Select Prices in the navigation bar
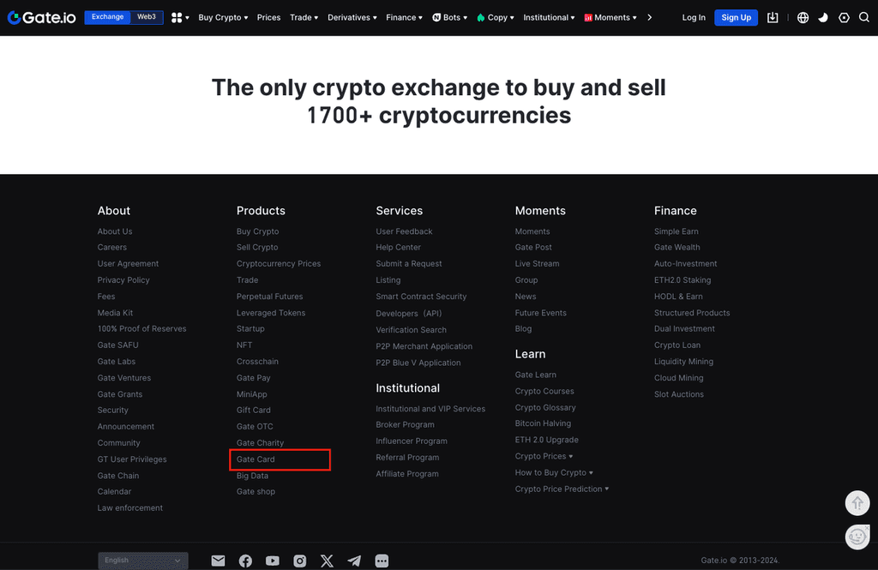Viewport: 878px width, 570px height. tap(268, 17)
